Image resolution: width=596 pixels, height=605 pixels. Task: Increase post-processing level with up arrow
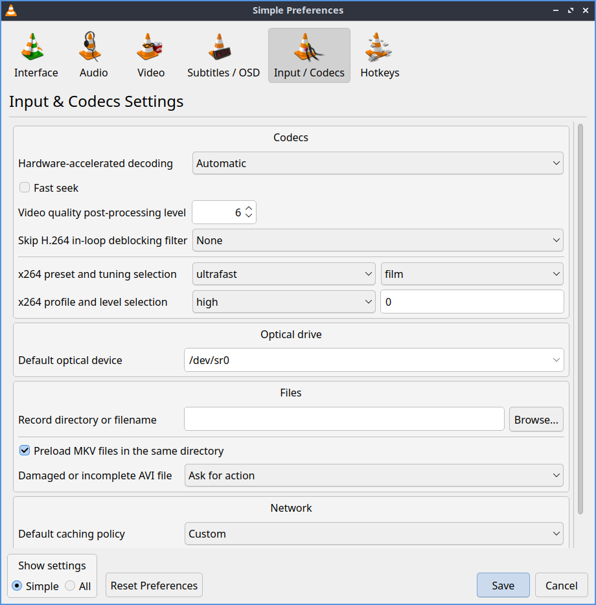tap(249, 209)
